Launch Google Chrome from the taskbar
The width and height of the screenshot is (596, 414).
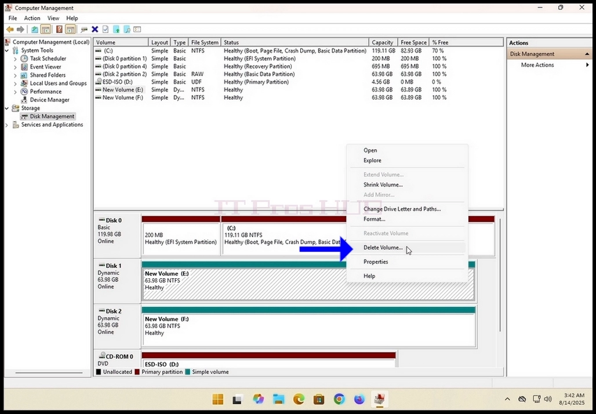tap(339, 399)
